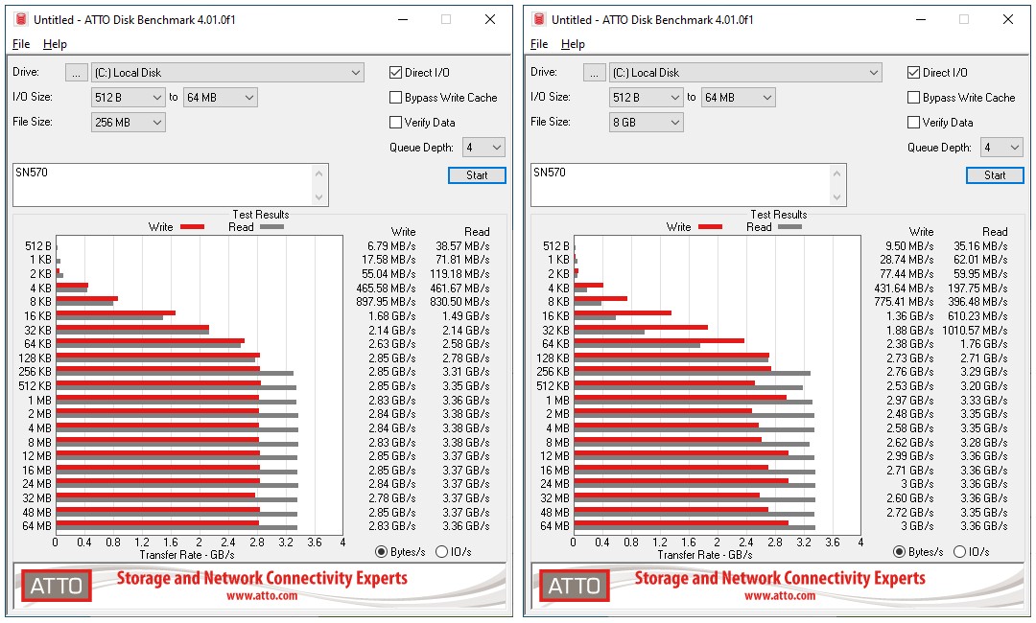The image size is (1036, 623).
Task: Open 64 MB I/O size dropdown, left window
Action: (x=220, y=98)
